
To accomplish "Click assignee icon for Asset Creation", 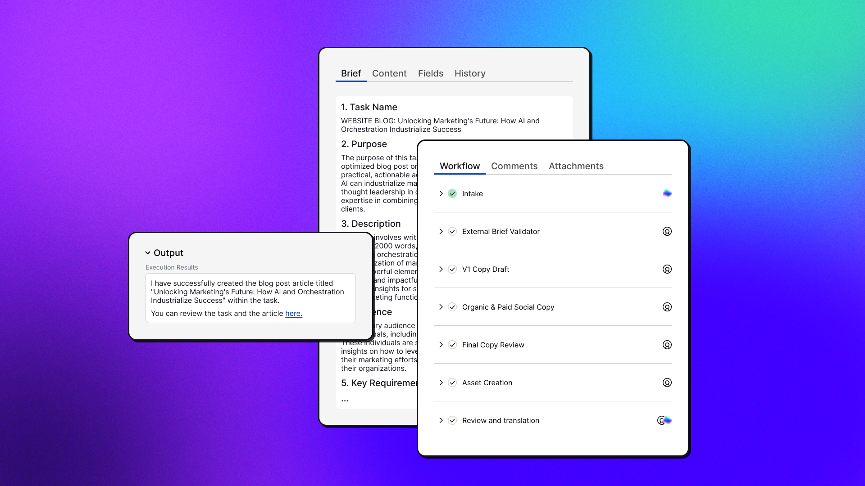I will click(667, 382).
